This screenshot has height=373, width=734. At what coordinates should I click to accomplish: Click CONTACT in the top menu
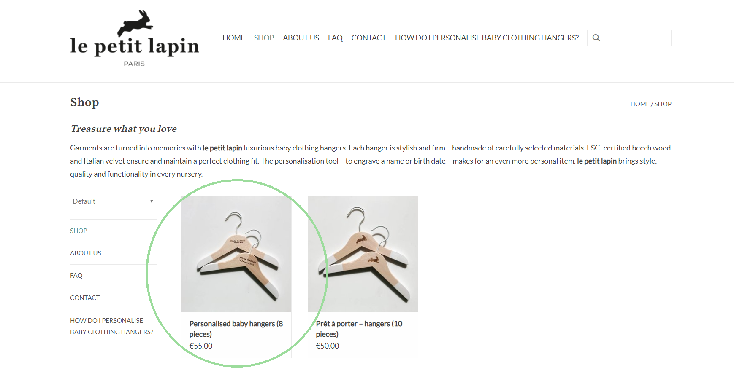click(x=368, y=38)
